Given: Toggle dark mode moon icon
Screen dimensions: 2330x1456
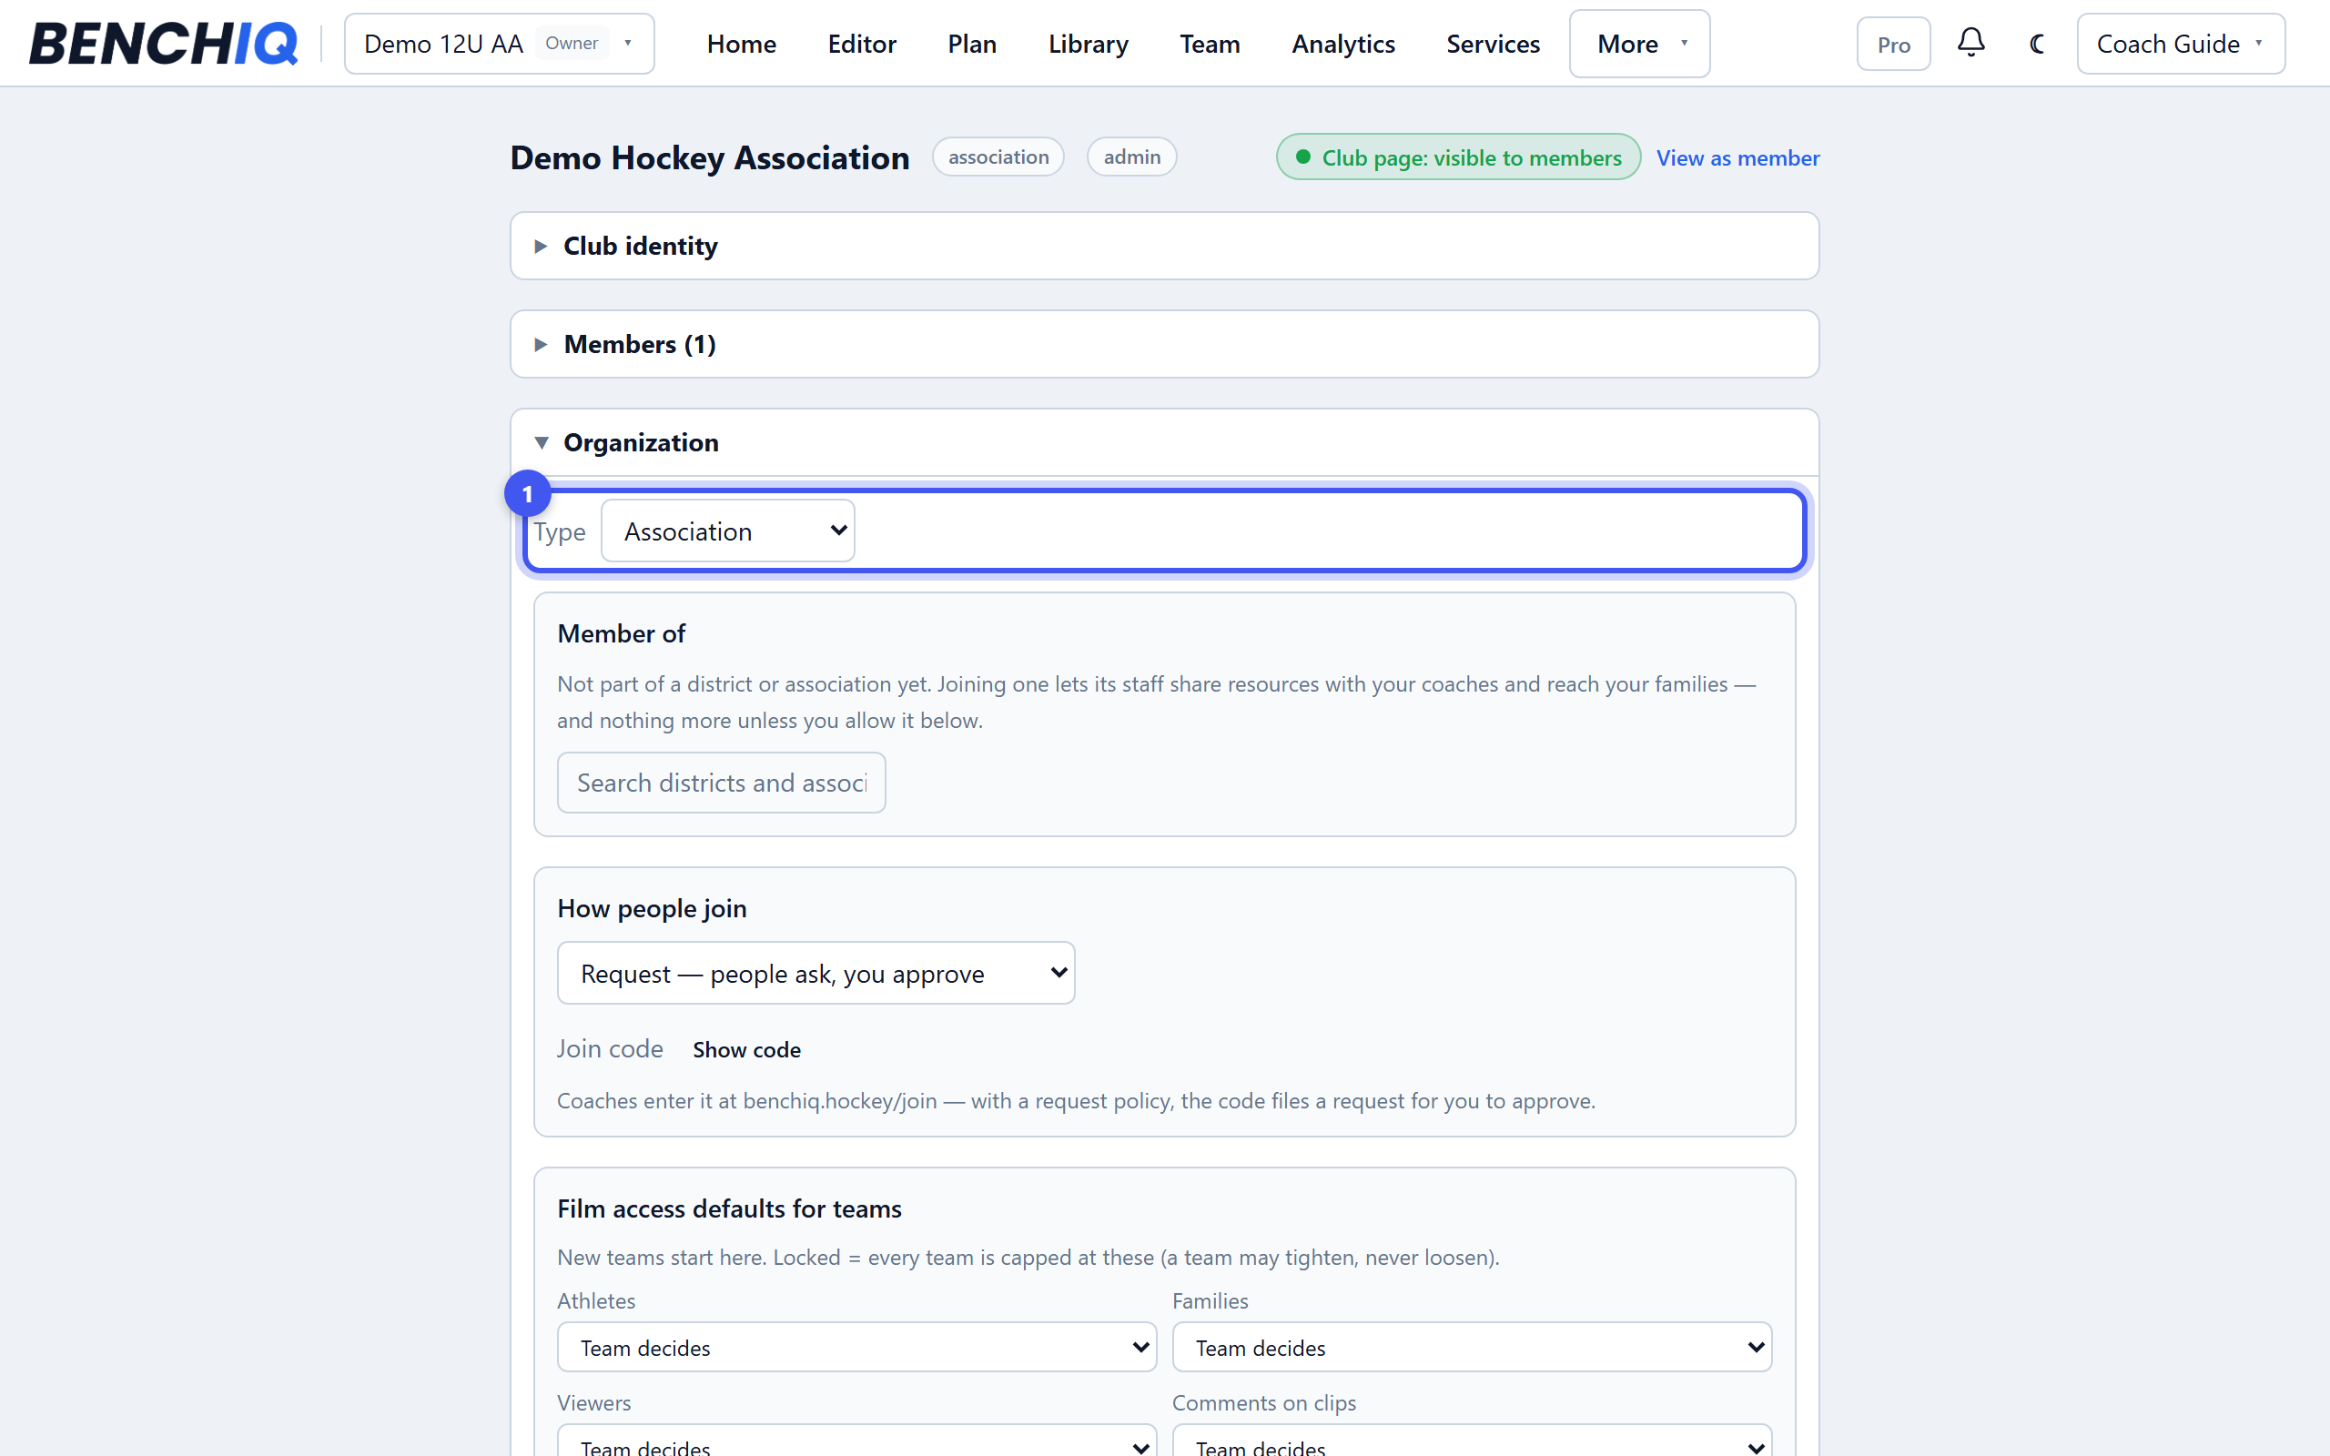Looking at the screenshot, I should (x=2036, y=44).
